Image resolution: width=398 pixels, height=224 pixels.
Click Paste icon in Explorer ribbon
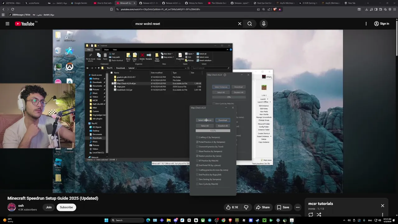click(105, 56)
